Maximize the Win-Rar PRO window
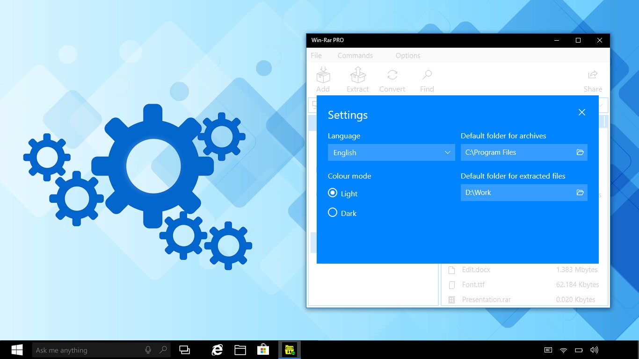Screen dimensions: 639x359 coord(578,41)
